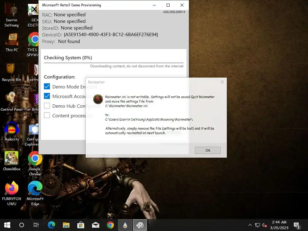Maximize the Retail Demo Provisioning window
The width and height of the screenshot is (308, 231).
(x=168, y=5)
